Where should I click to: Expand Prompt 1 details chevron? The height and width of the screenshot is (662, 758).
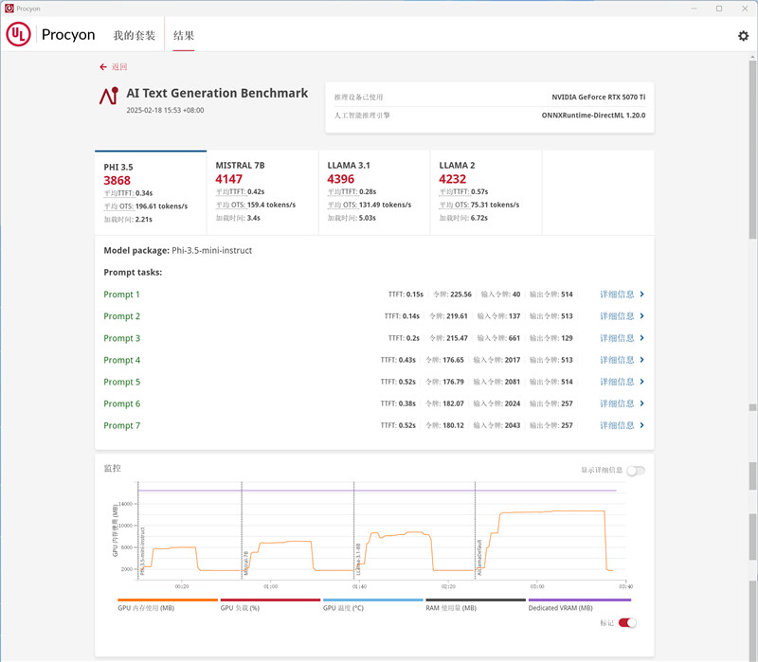[642, 295]
